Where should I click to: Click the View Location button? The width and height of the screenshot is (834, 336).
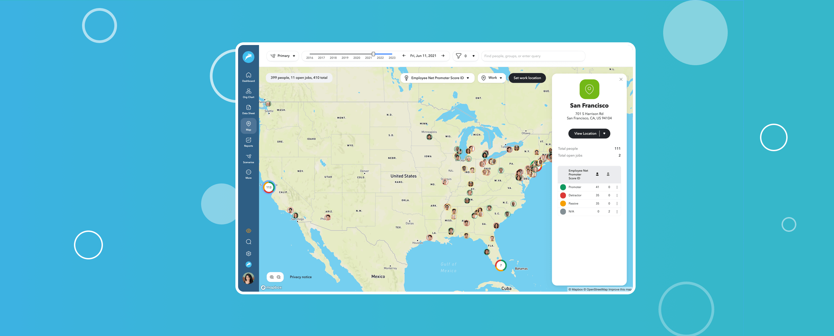[x=585, y=133]
